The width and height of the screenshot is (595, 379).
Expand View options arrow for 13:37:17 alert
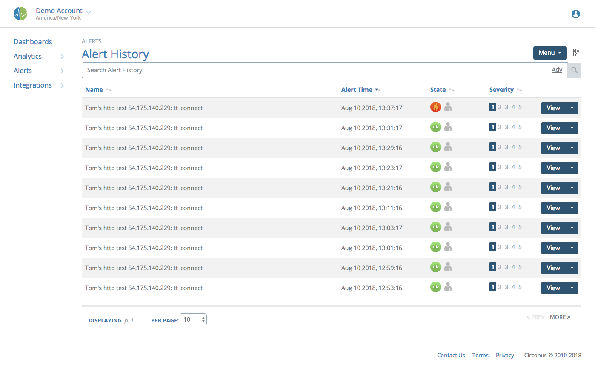(x=572, y=108)
